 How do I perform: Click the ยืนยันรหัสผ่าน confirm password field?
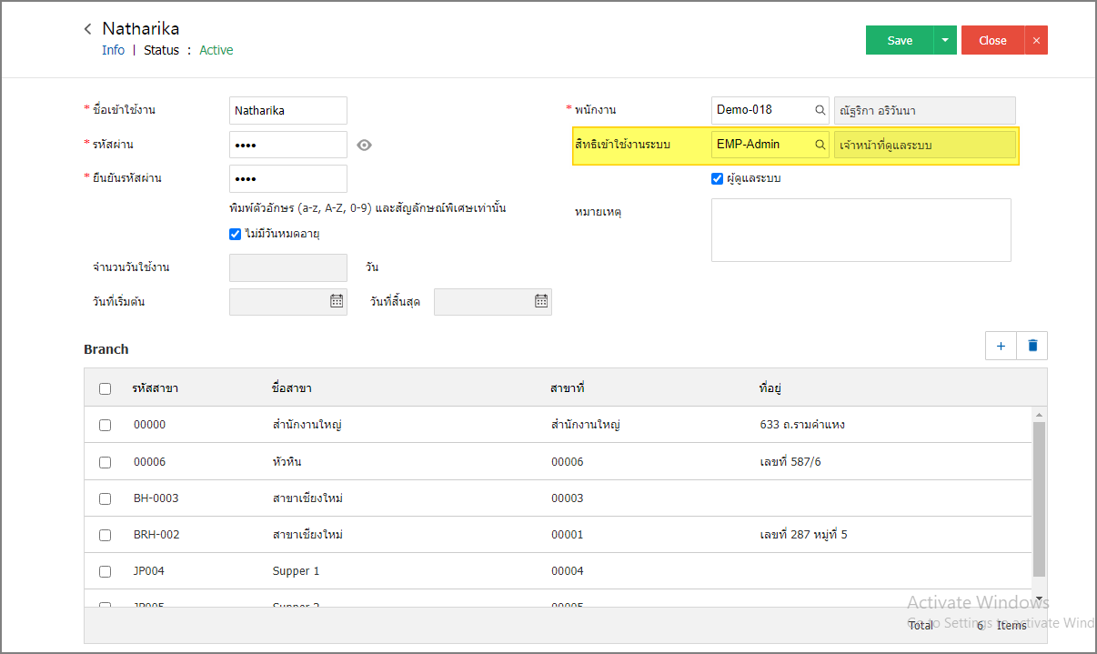(x=288, y=178)
